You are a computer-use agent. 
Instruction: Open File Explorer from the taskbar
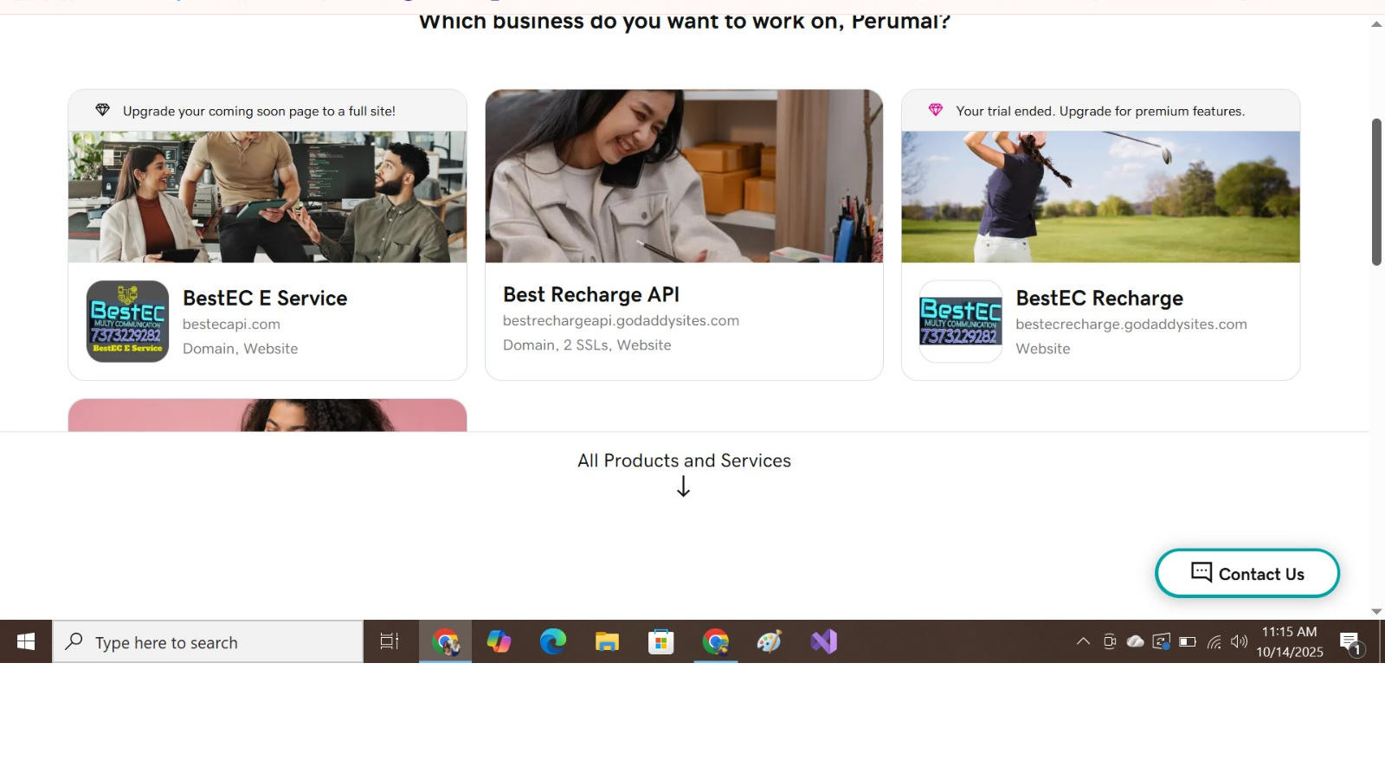[x=607, y=642]
